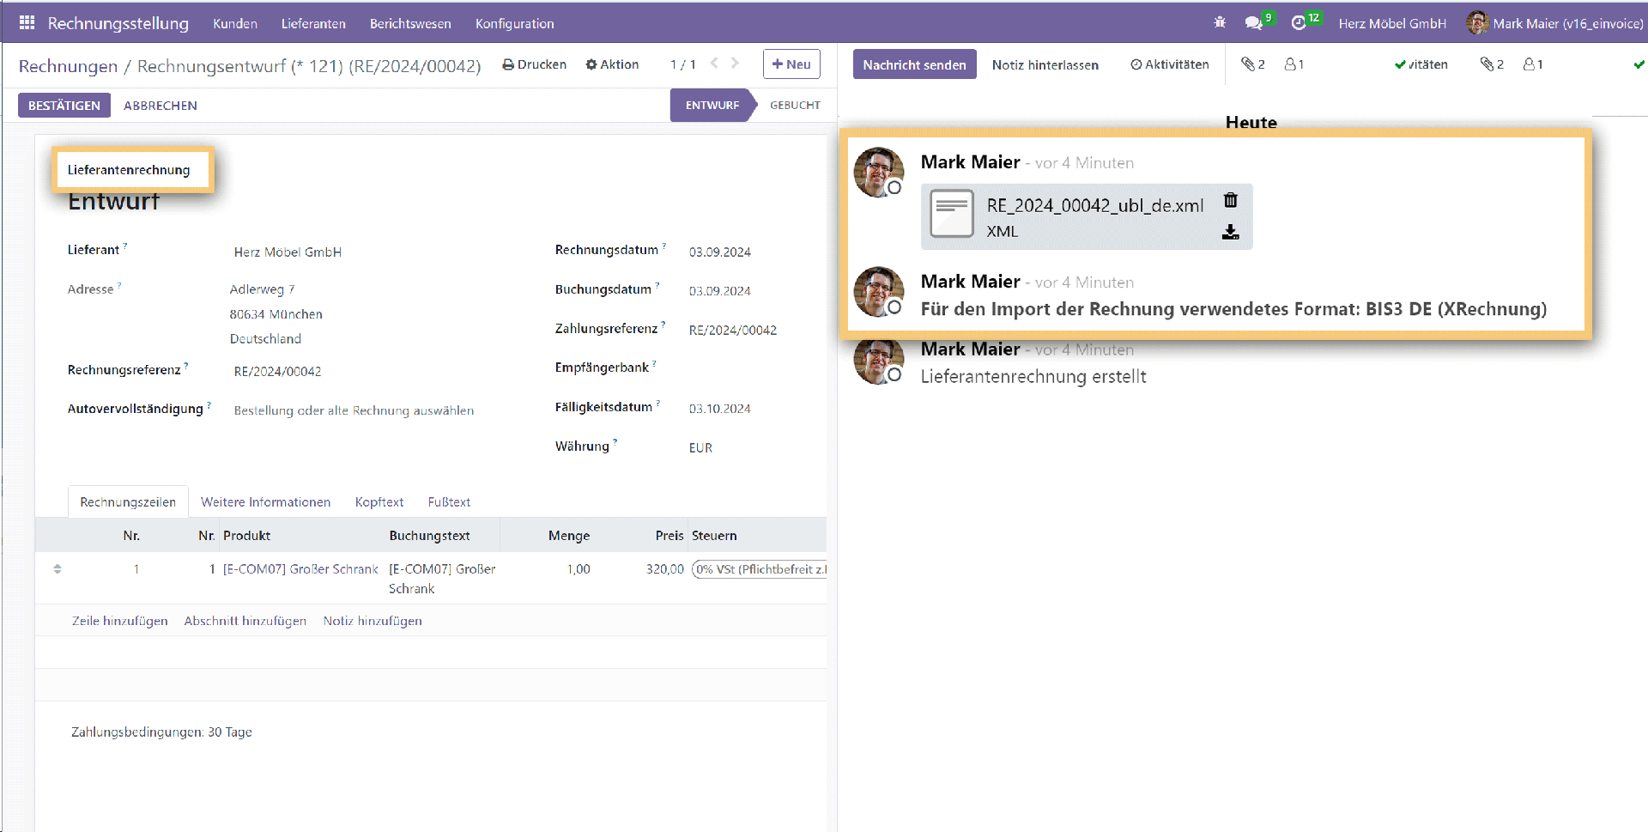Screen dimensions: 1648x832
Task: Click Zeile hinzufügen link
Action: click(119, 621)
